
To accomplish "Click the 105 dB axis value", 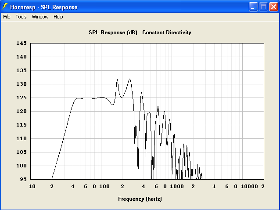I will pyautogui.click(x=22, y=152).
